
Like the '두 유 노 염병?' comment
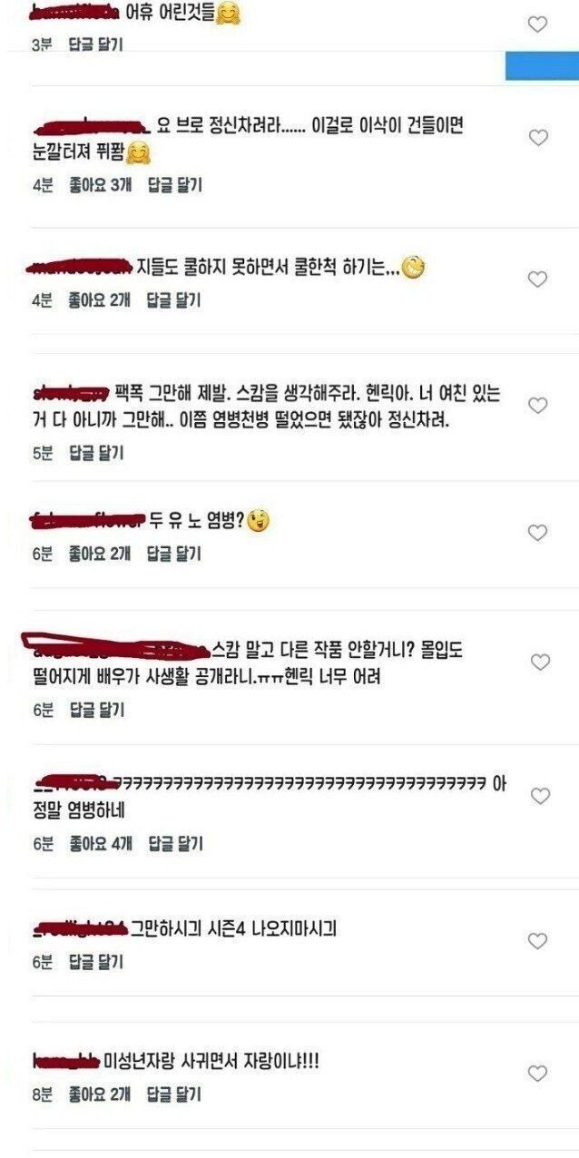538,533
